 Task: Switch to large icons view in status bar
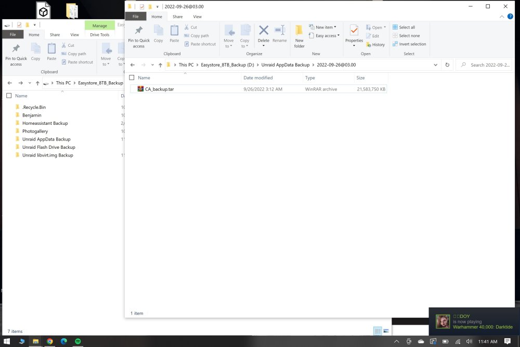(x=386, y=331)
